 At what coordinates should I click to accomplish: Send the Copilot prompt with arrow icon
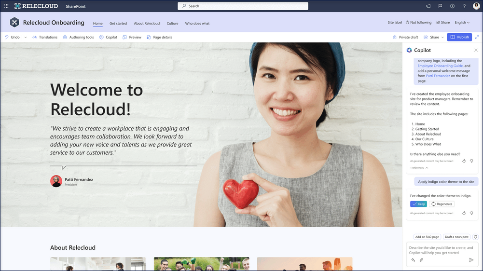click(471, 260)
